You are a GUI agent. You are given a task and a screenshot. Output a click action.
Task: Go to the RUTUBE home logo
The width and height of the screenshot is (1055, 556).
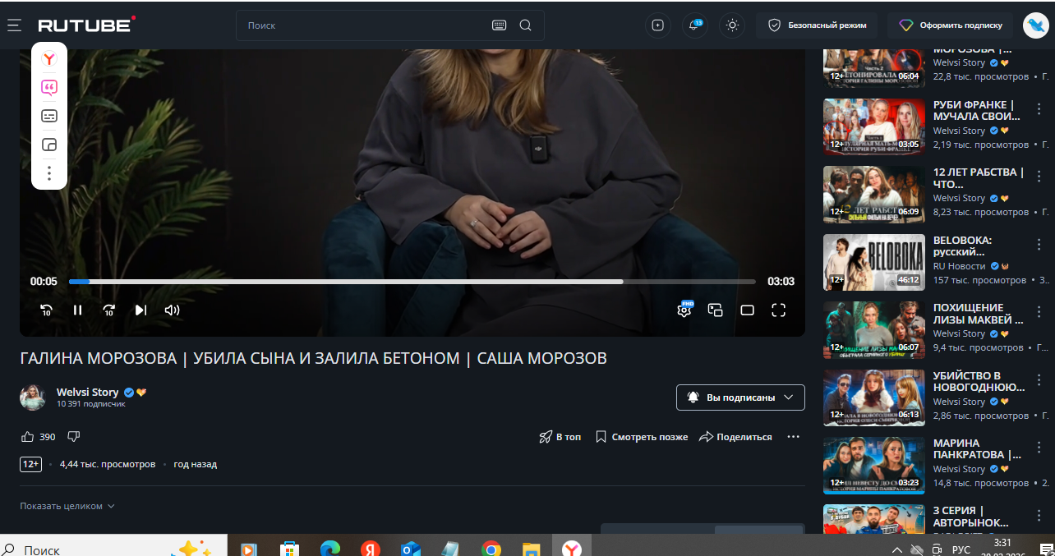[86, 25]
